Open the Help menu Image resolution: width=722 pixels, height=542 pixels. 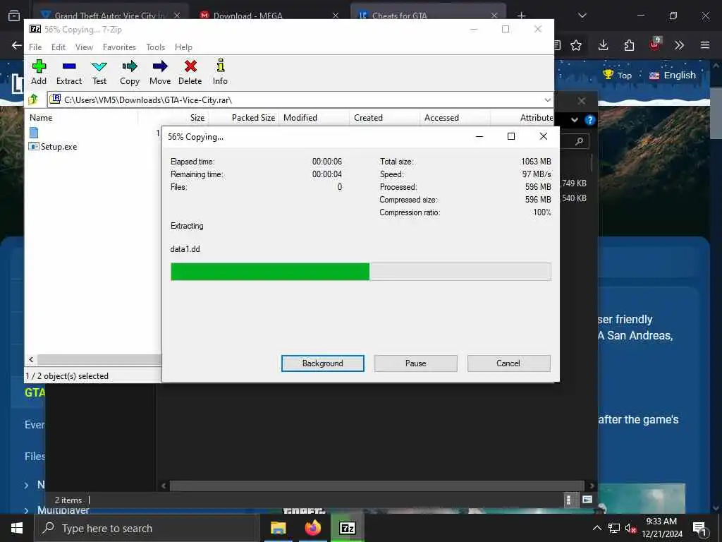point(183,47)
